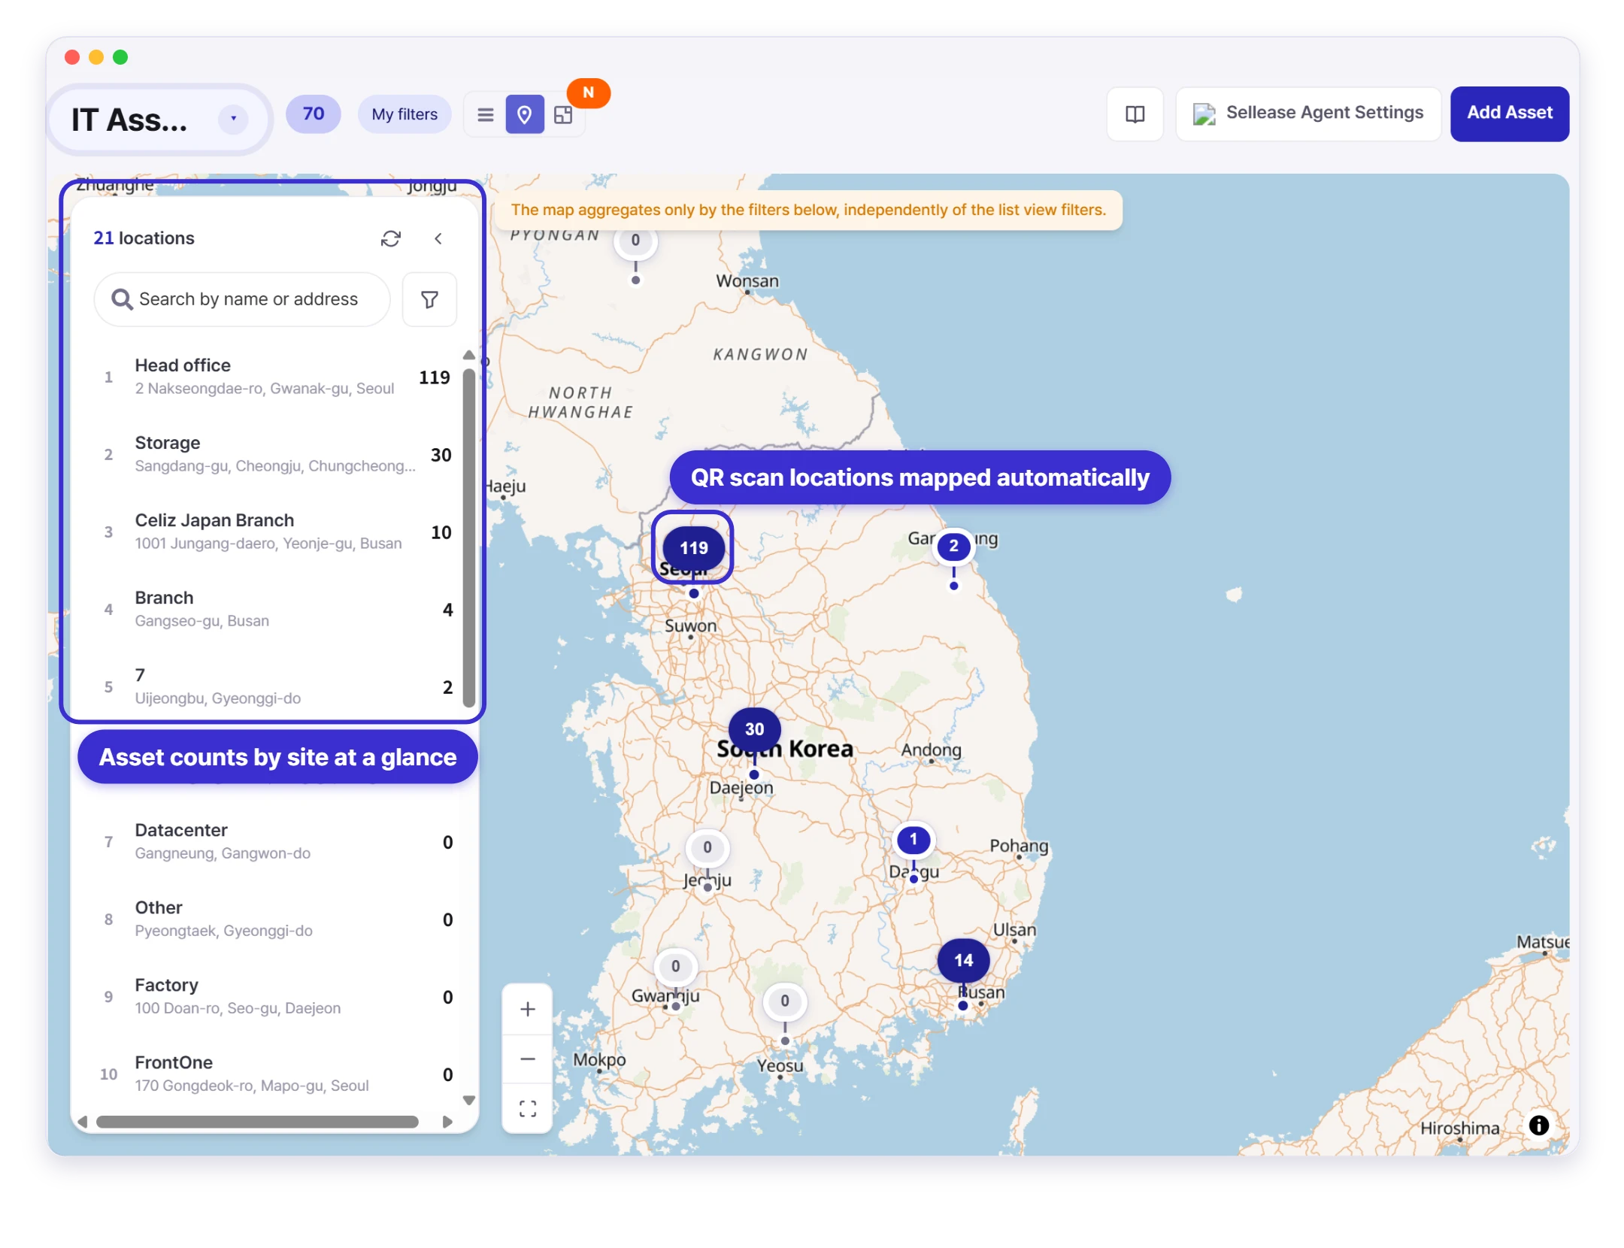This screenshot has width=1624, height=1248.
Task: Open the IT Assets dropdown arrow
Action: [233, 119]
